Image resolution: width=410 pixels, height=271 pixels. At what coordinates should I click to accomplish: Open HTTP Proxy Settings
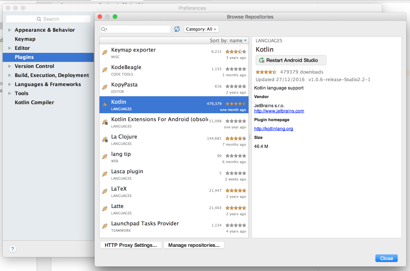tap(131, 245)
